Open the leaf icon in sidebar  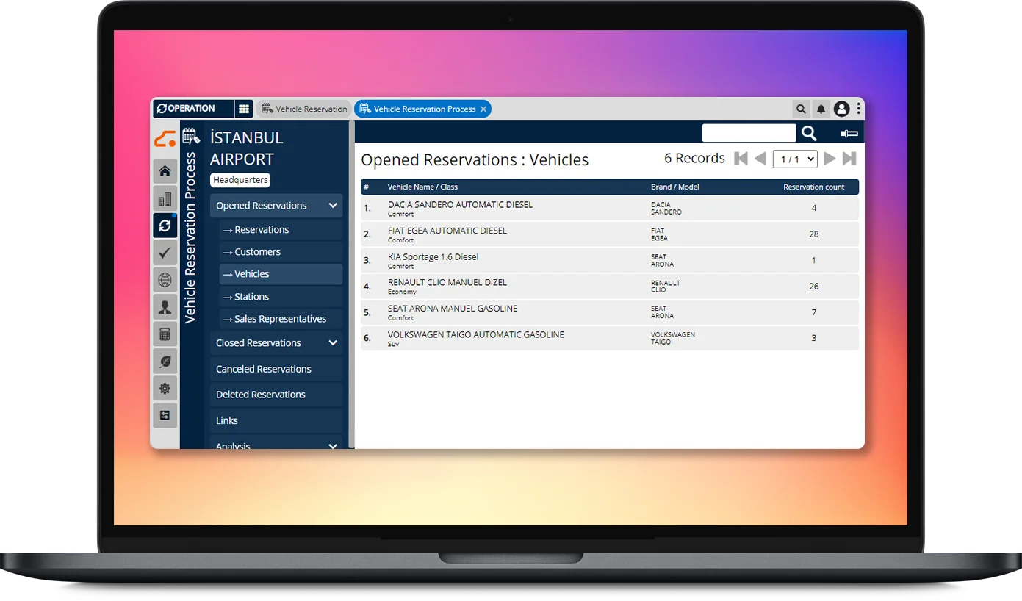pos(165,361)
